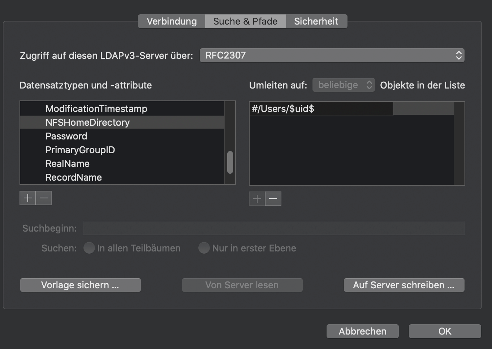Screen dimensions: 492x349
Task: Open the beliebige Umleiten auf dropdown
Action: point(343,85)
